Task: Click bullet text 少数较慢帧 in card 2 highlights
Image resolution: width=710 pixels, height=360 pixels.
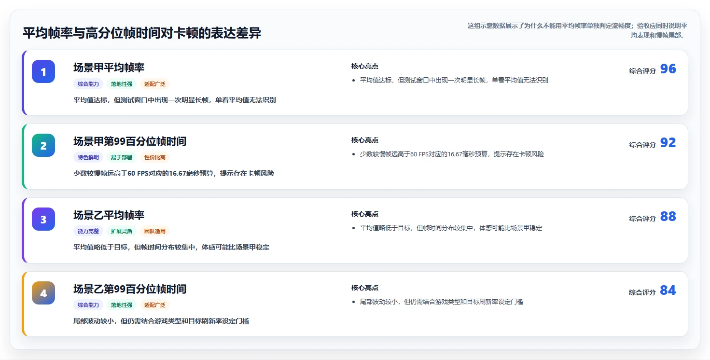Action: (452, 154)
